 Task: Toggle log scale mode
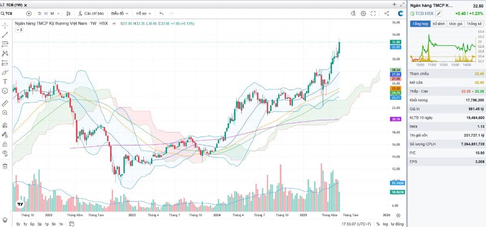point(385,224)
